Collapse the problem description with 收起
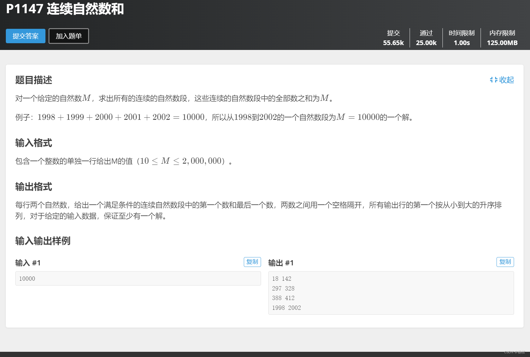 [x=506, y=80]
